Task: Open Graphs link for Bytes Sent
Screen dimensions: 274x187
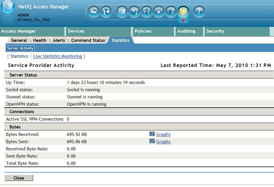Action: [163, 142]
